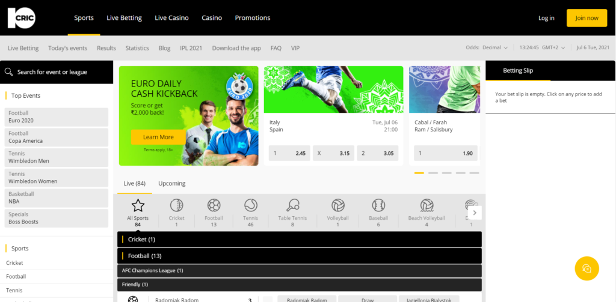This screenshot has height=302, width=616.
Task: Bet on Italy at odds 2.45
Action: 289,153
